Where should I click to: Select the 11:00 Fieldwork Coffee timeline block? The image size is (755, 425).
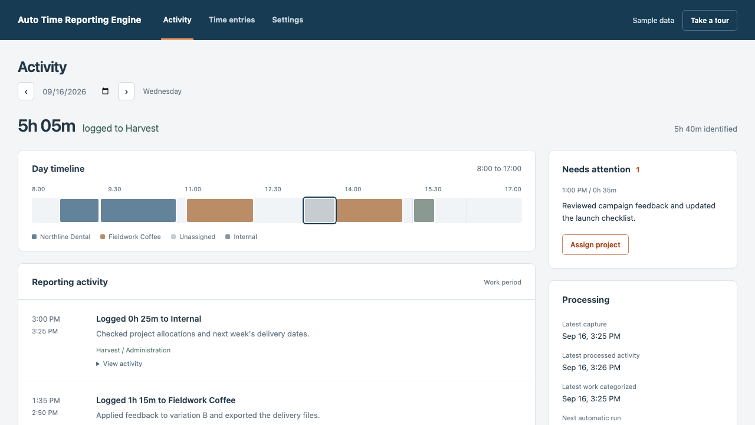coord(220,211)
